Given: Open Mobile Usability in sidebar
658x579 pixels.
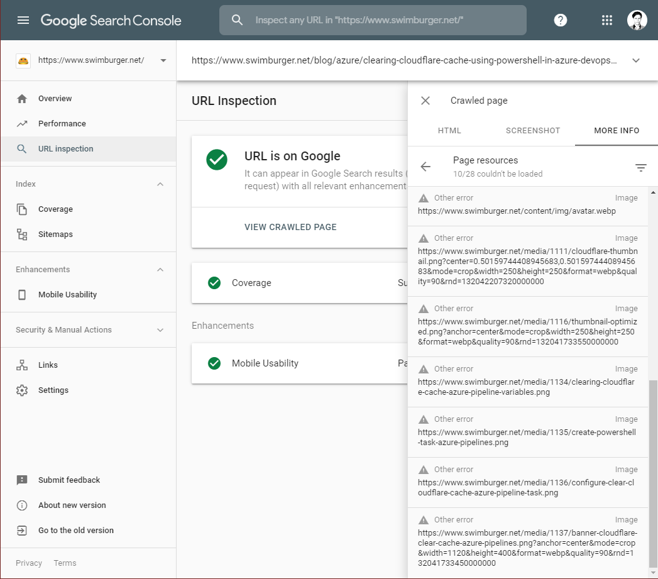Looking at the screenshot, I should pyautogui.click(x=88, y=295).
